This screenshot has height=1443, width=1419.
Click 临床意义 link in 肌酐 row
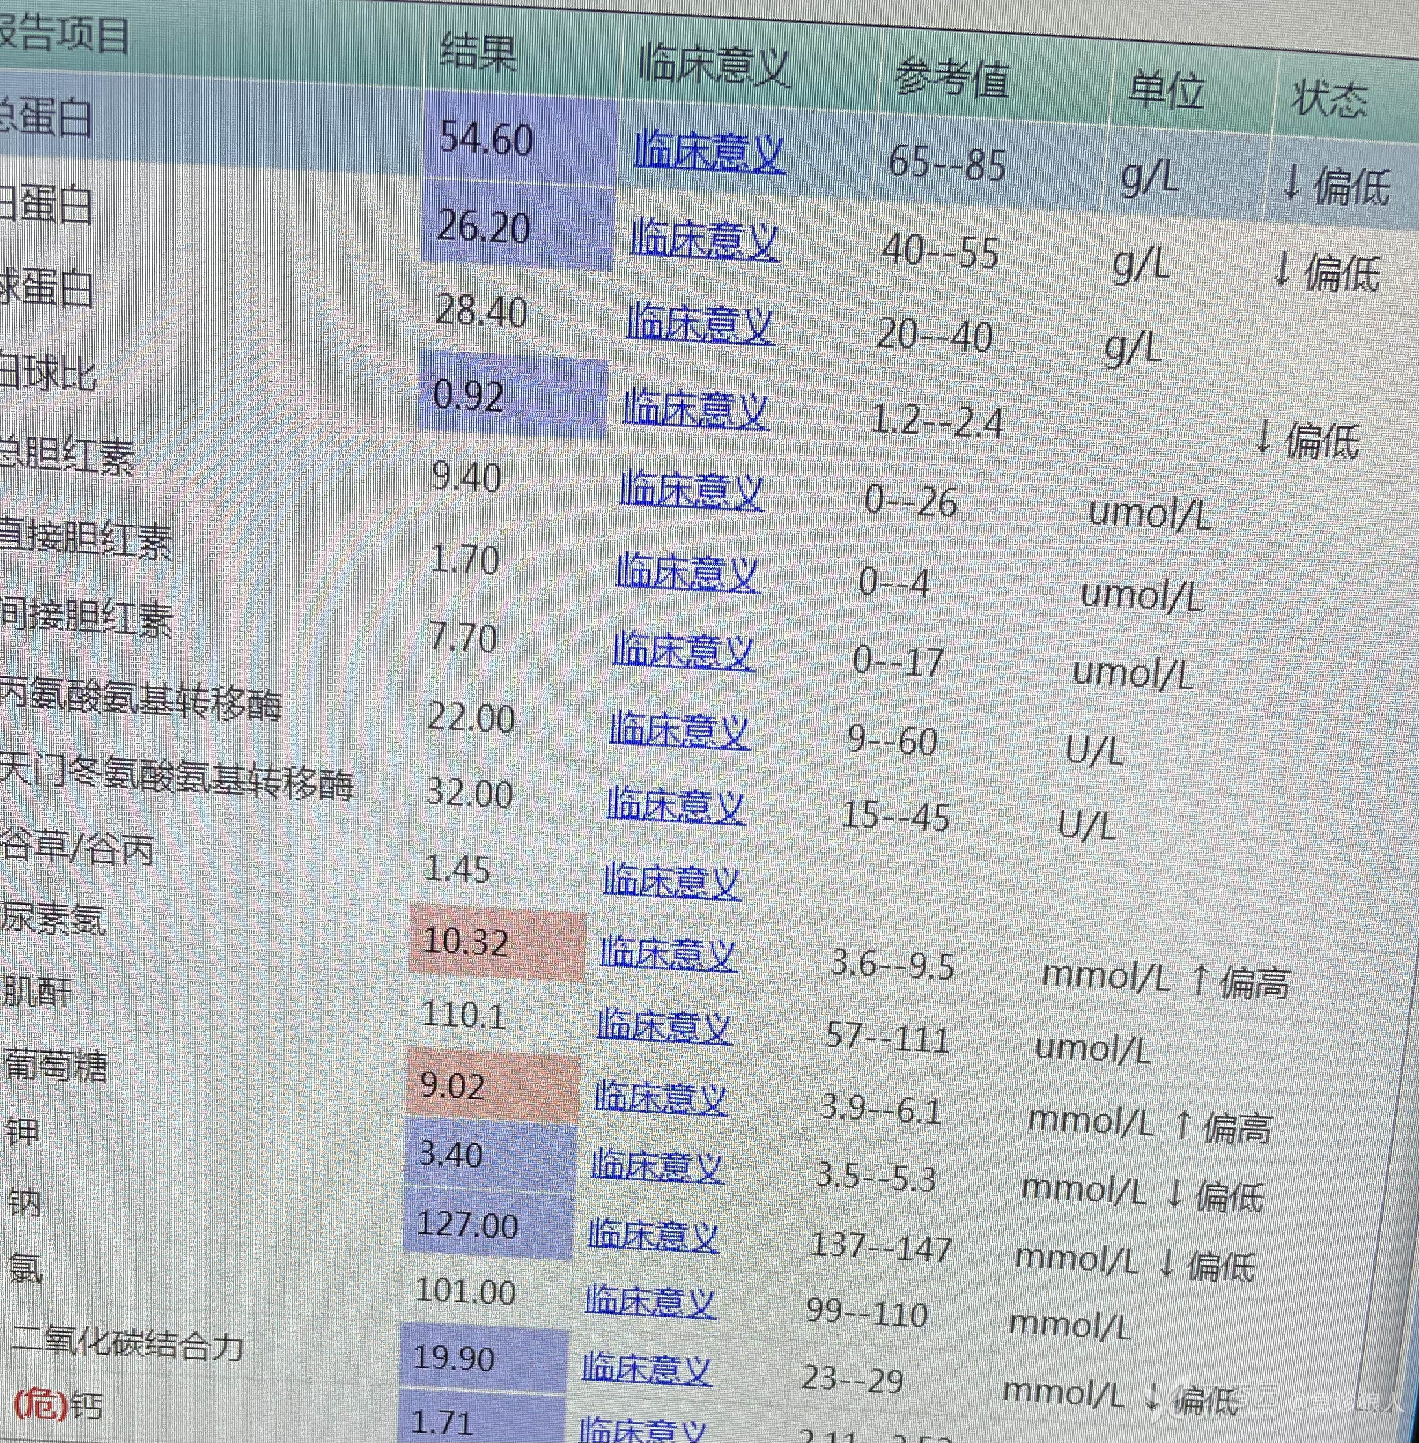click(664, 1026)
